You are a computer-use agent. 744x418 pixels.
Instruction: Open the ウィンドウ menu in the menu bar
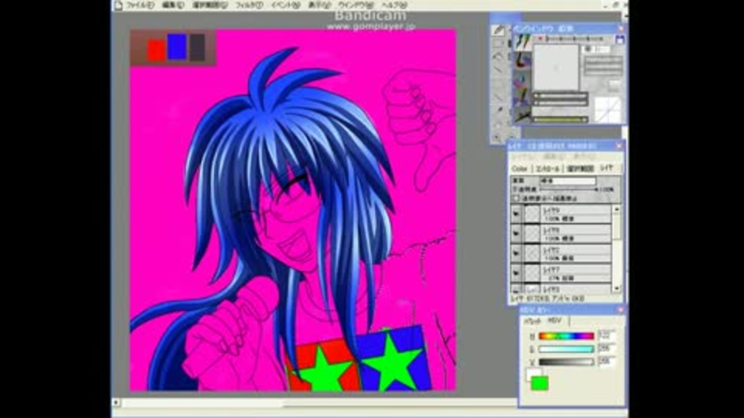(356, 5)
